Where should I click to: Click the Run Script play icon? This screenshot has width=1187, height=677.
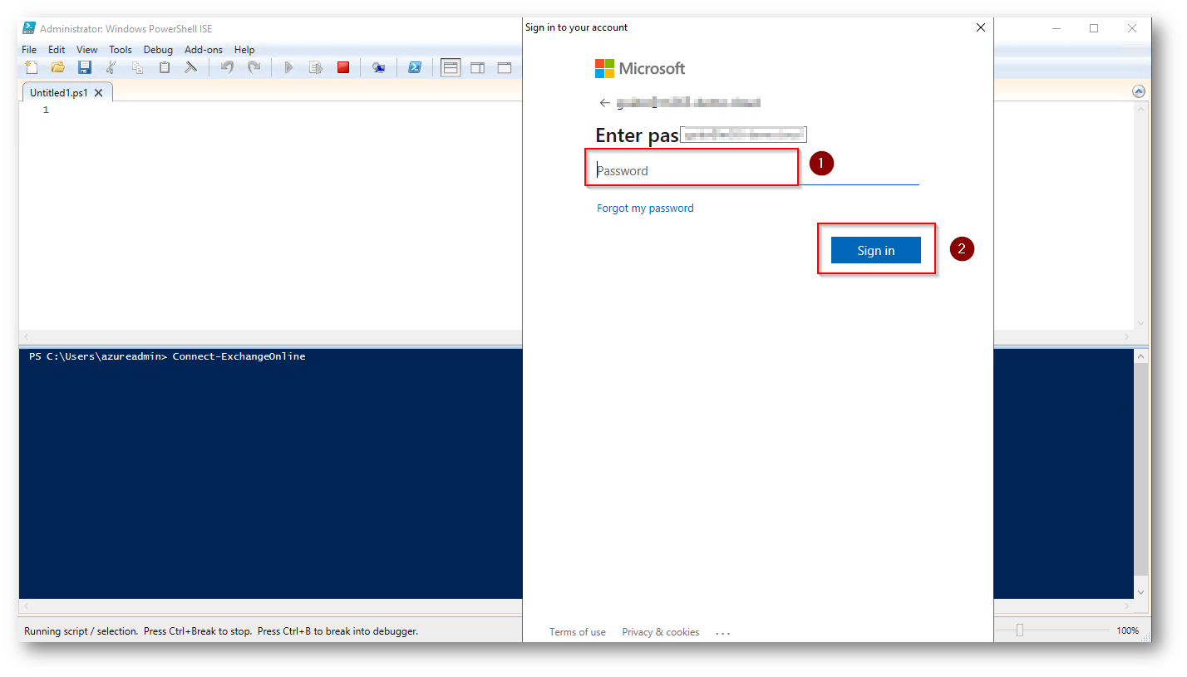pos(288,67)
